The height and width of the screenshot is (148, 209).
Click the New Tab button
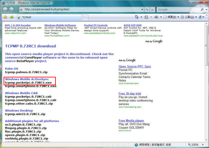[x=85, y=18]
